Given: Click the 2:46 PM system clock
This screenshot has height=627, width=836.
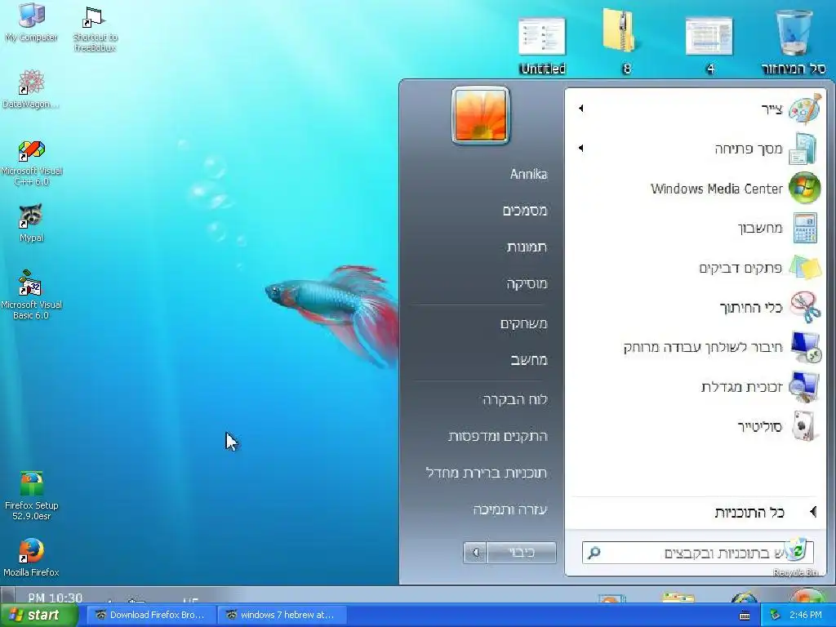Looking at the screenshot, I should (x=806, y=616).
